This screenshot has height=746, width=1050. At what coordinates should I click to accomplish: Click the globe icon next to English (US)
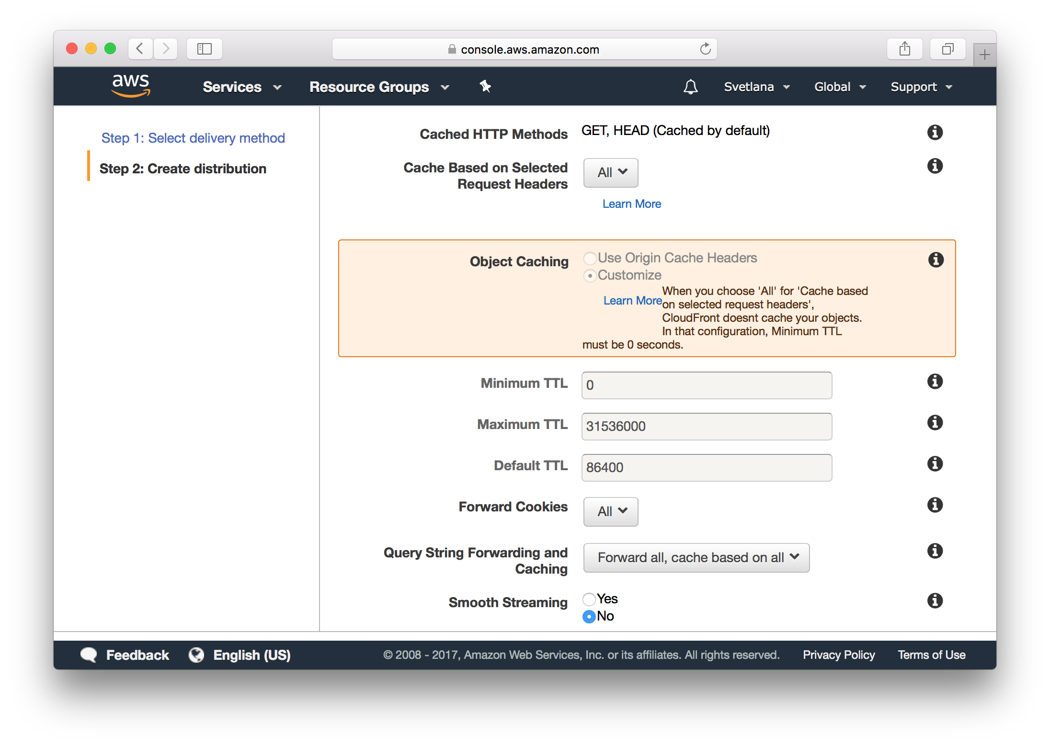[197, 655]
